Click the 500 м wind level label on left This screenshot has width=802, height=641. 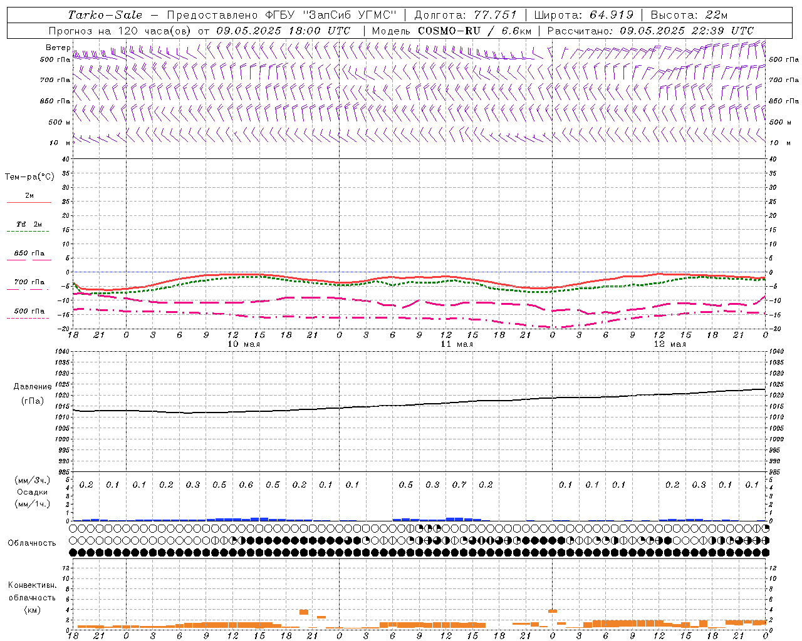point(60,122)
